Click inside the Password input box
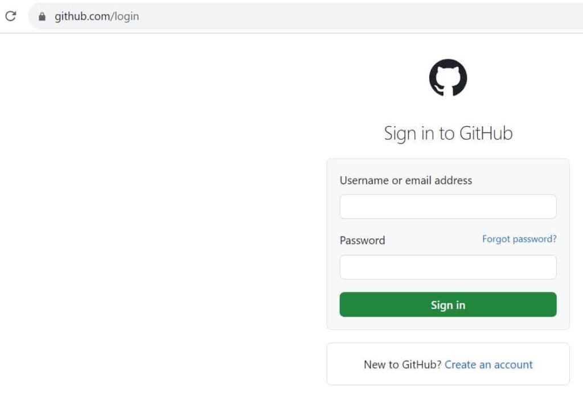583x400 pixels. click(447, 267)
